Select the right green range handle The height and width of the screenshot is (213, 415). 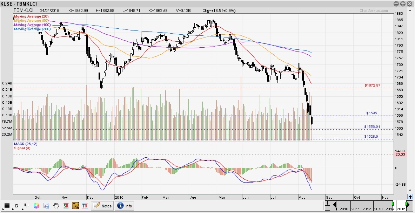coord(407,204)
